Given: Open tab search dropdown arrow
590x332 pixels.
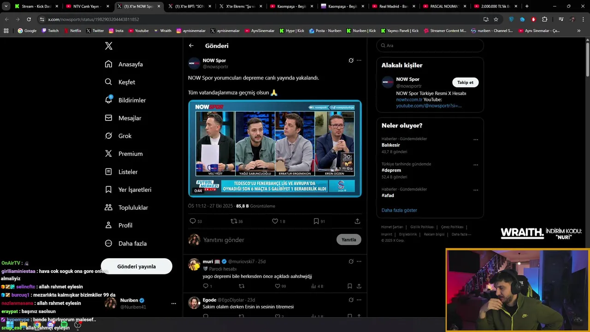Looking at the screenshot, I should tap(6, 6).
